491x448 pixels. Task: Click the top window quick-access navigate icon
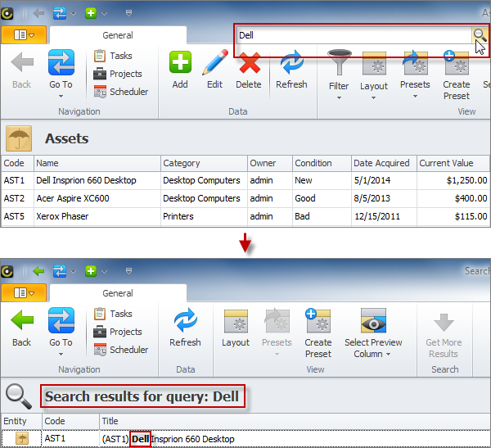60,13
